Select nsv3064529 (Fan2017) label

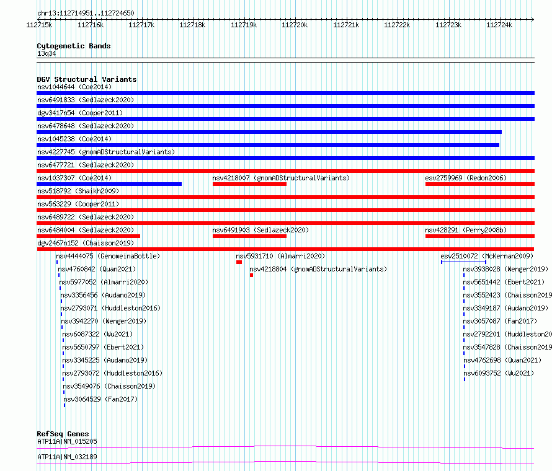click(100, 399)
